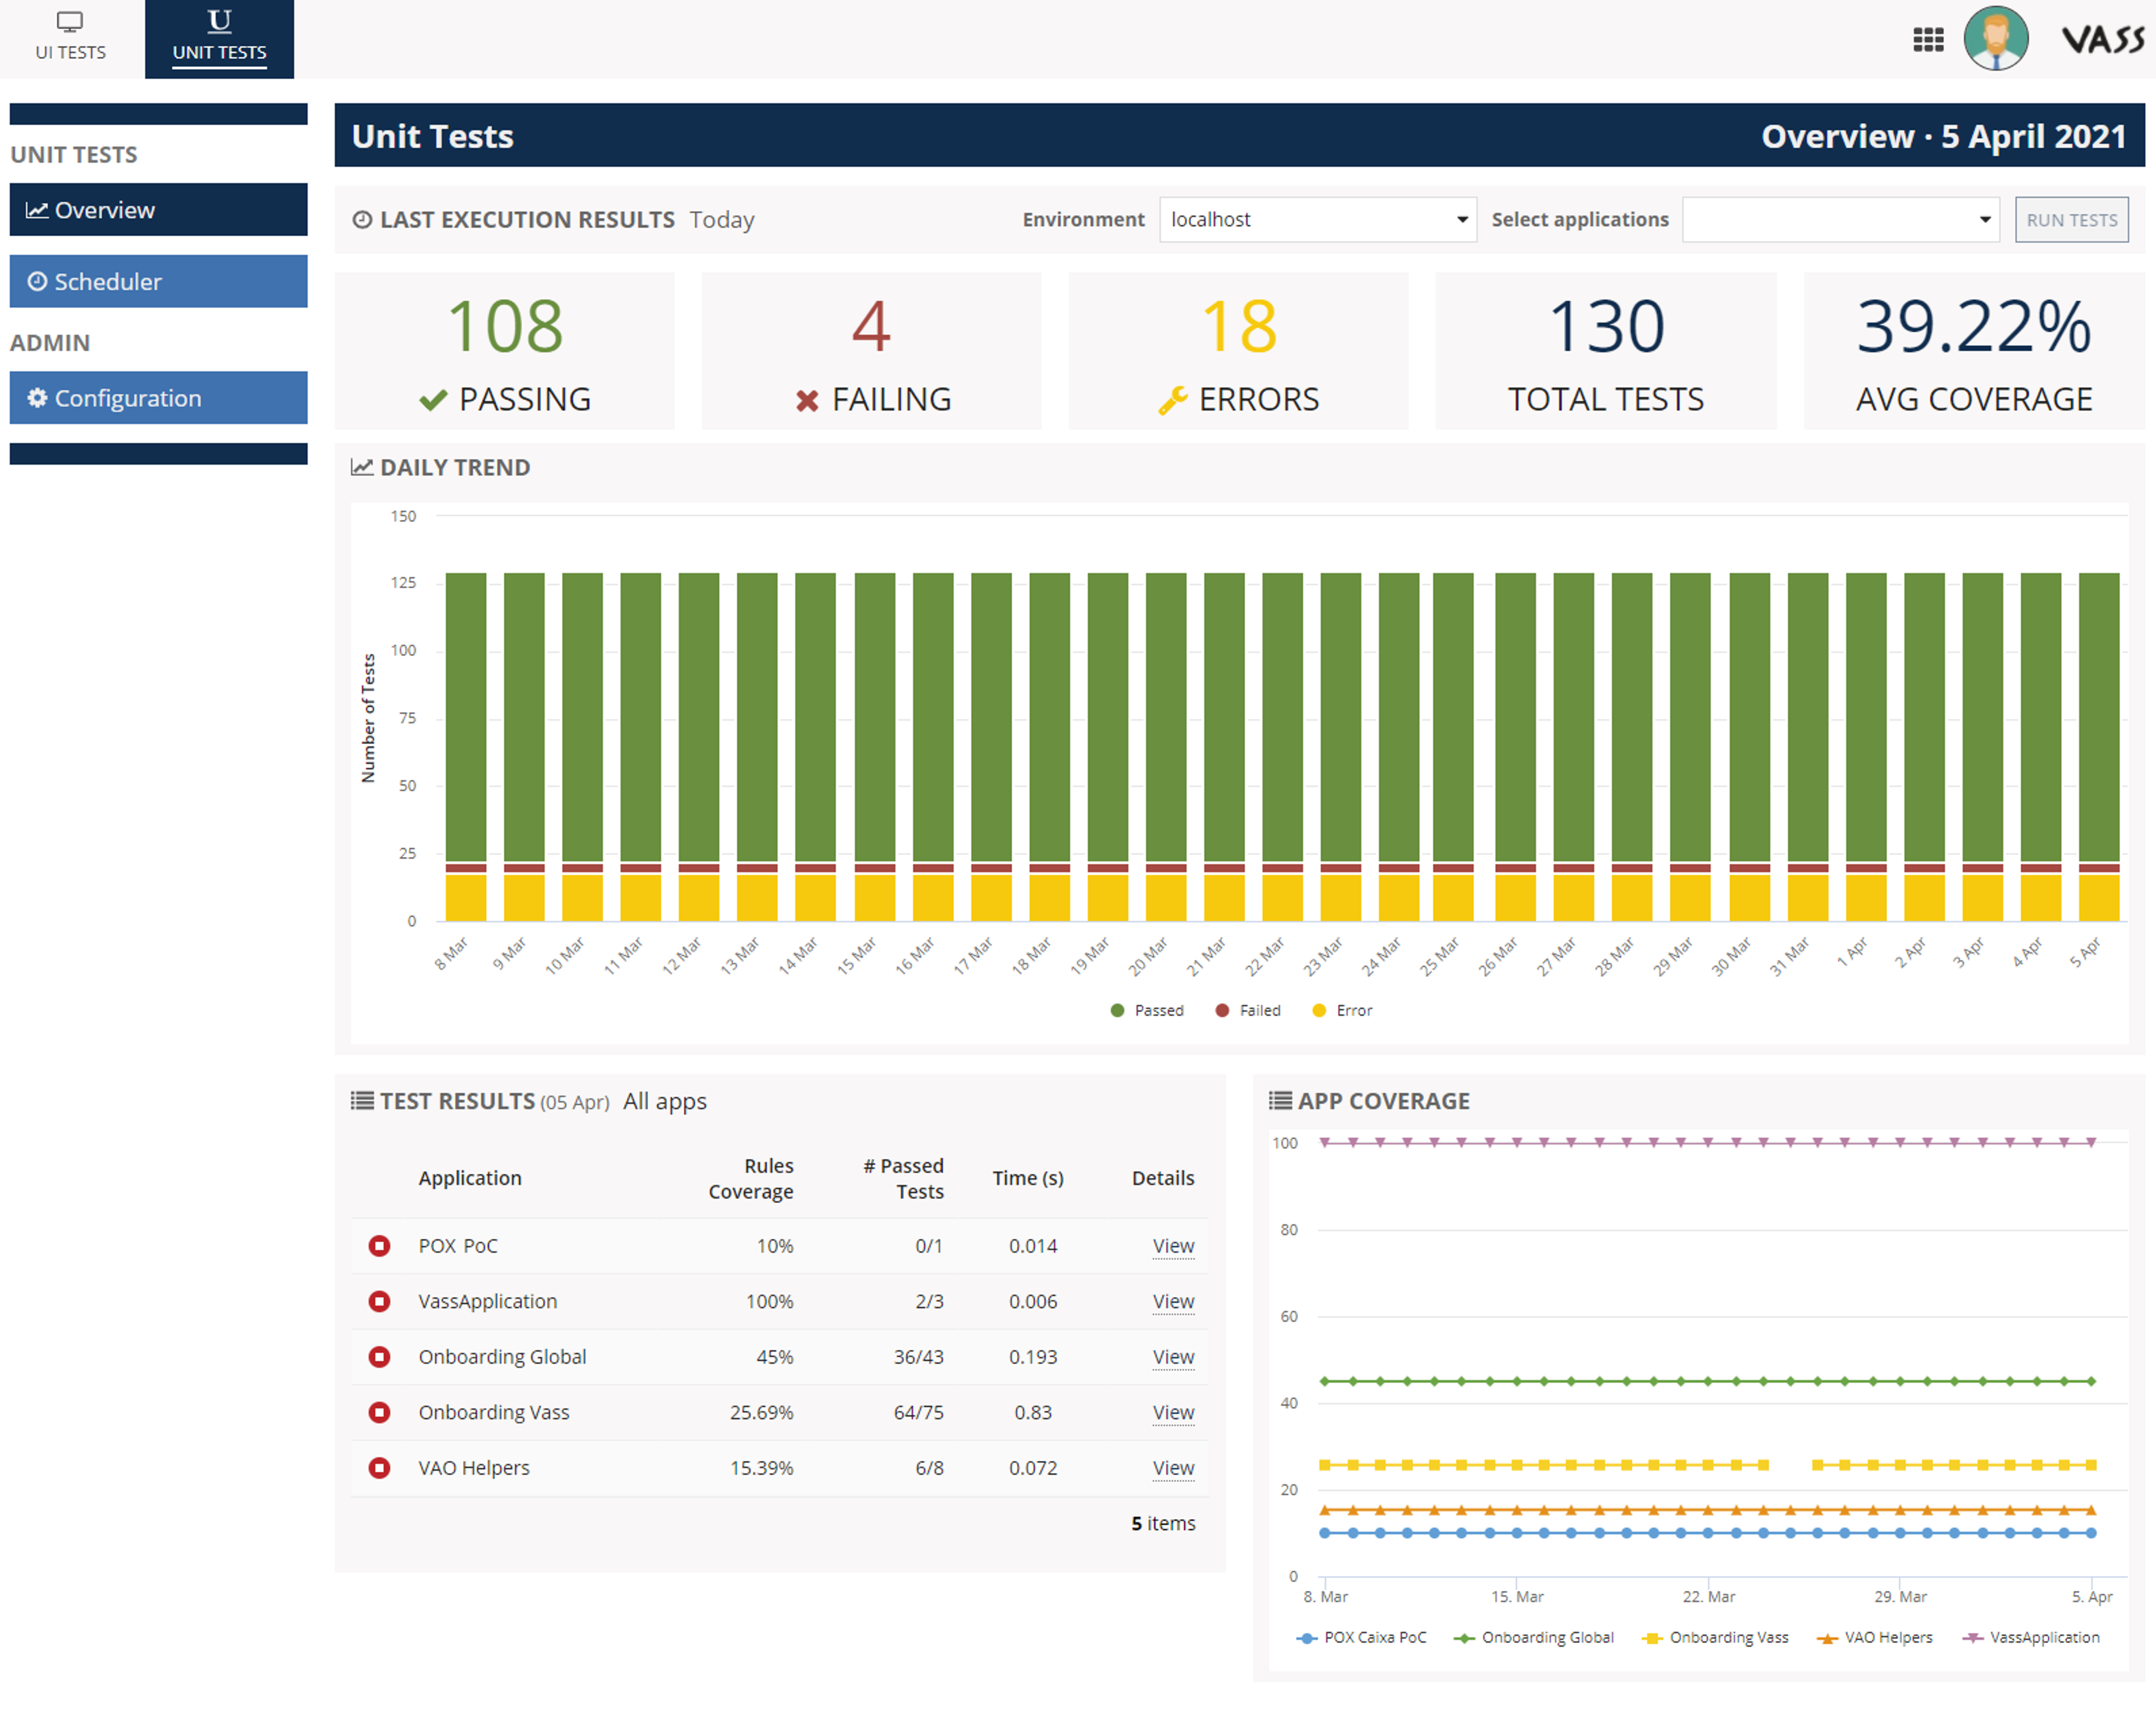
Task: Toggle Passed series in Daily Trend legend
Action: point(1147,1010)
